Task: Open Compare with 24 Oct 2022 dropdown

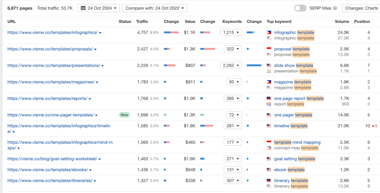Action: pyautogui.click(x=155, y=8)
